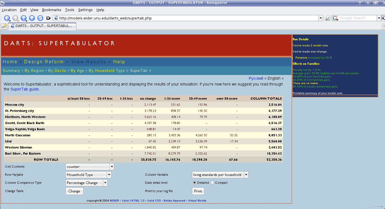Select the Detailed scale radio button

(x=195, y=183)
